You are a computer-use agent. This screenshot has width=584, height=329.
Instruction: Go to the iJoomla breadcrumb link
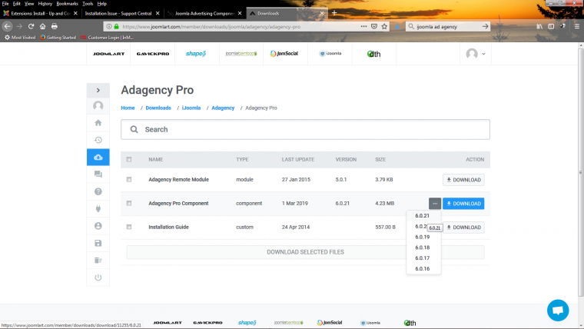point(191,108)
